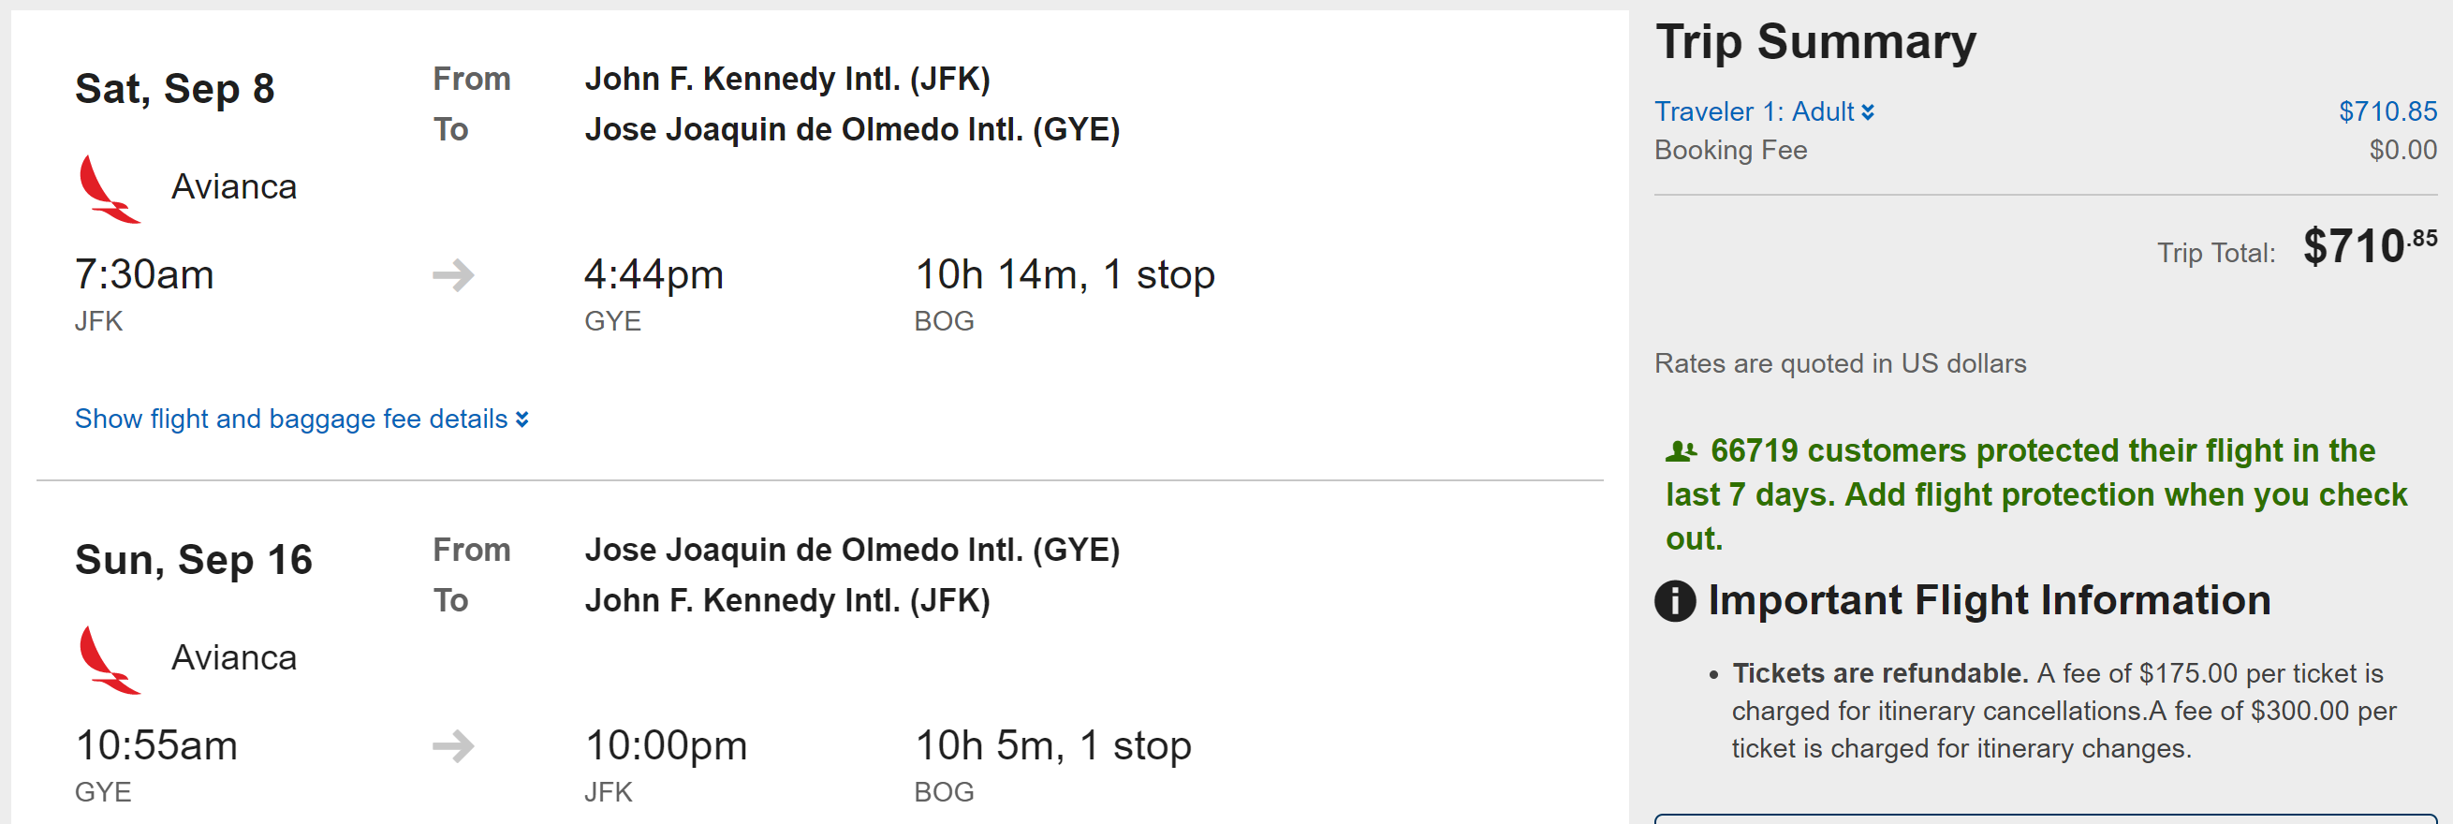
Task: Click the Avianca logo on Sep 16 flight
Action: (x=110, y=659)
